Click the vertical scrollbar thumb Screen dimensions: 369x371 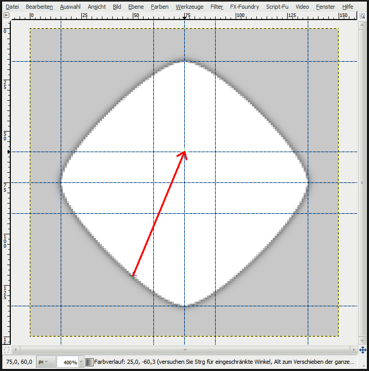coord(362,182)
